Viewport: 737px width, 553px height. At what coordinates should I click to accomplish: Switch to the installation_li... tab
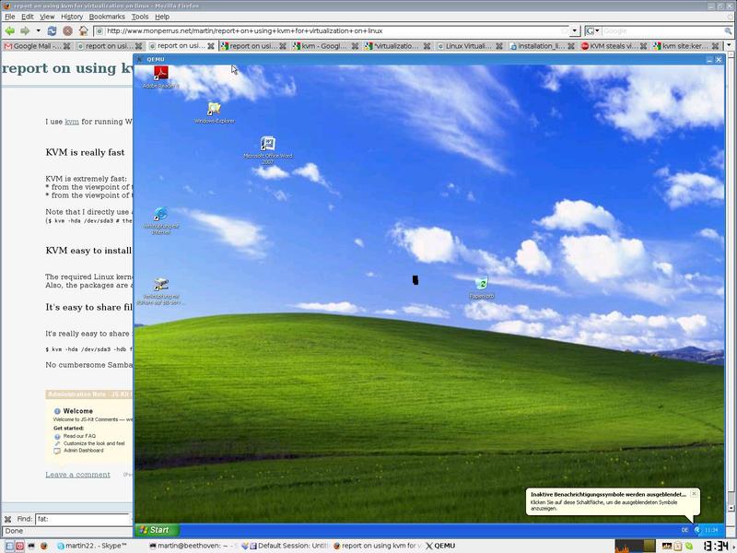[x=542, y=46]
